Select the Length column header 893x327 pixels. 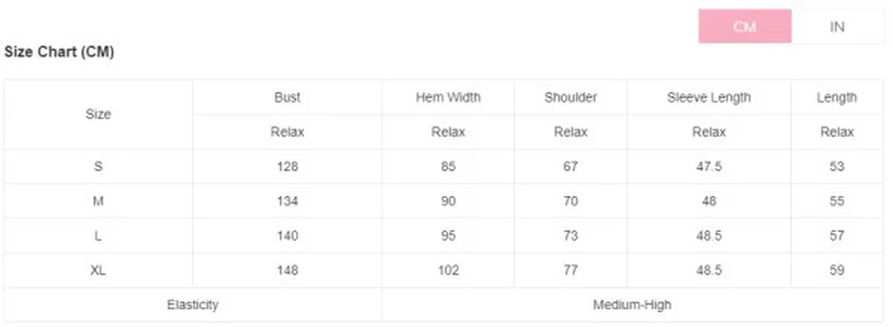[836, 97]
